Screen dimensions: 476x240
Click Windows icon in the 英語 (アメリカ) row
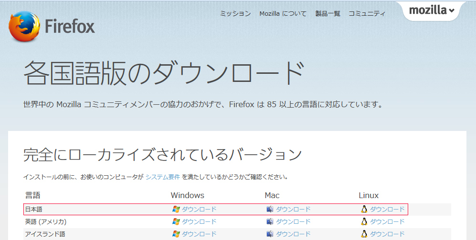(x=176, y=221)
